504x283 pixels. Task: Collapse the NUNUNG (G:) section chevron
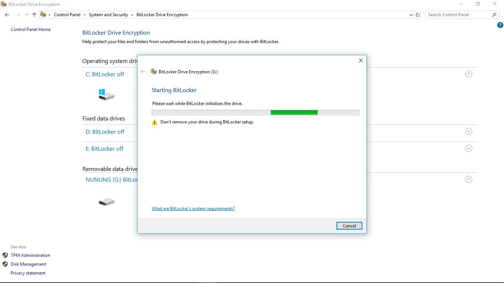coord(469,179)
